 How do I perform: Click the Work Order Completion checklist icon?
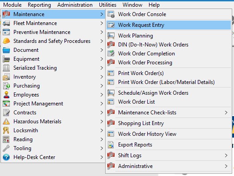pyautogui.click(x=111, y=54)
